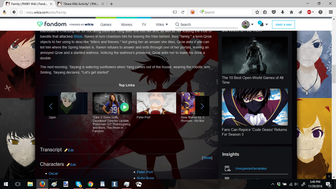Image resolution: width=336 pixels, height=189 pixels.
Task: Close the Share Wiki Activity tab
Action: point(103,4)
